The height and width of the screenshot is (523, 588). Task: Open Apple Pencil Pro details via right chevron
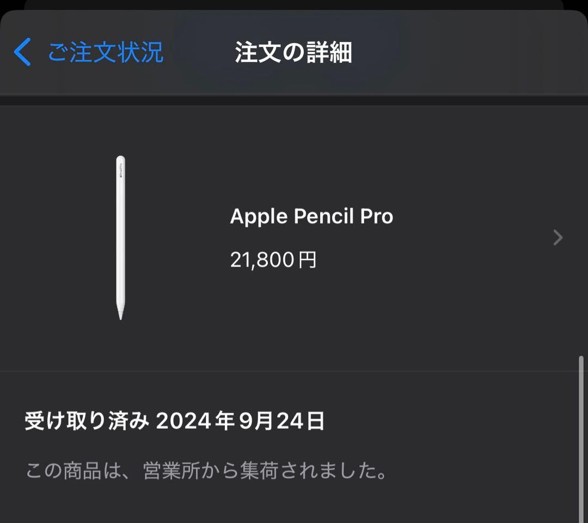[x=558, y=237]
